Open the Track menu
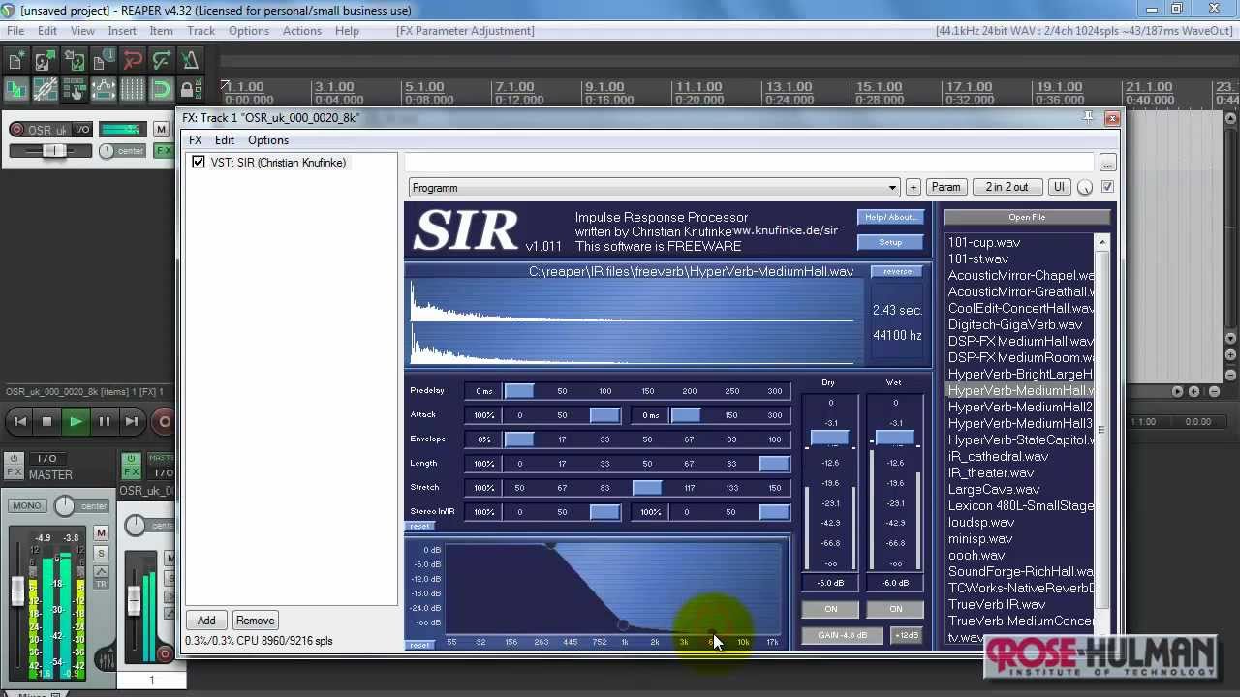Viewport: 1240px width, 697px height. point(201,30)
